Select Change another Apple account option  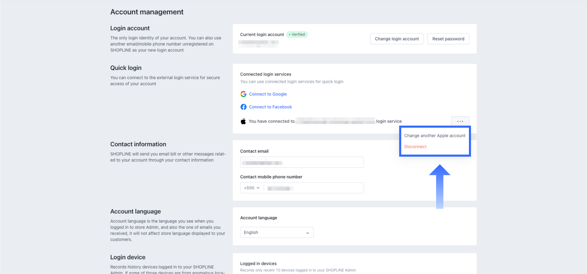point(435,136)
